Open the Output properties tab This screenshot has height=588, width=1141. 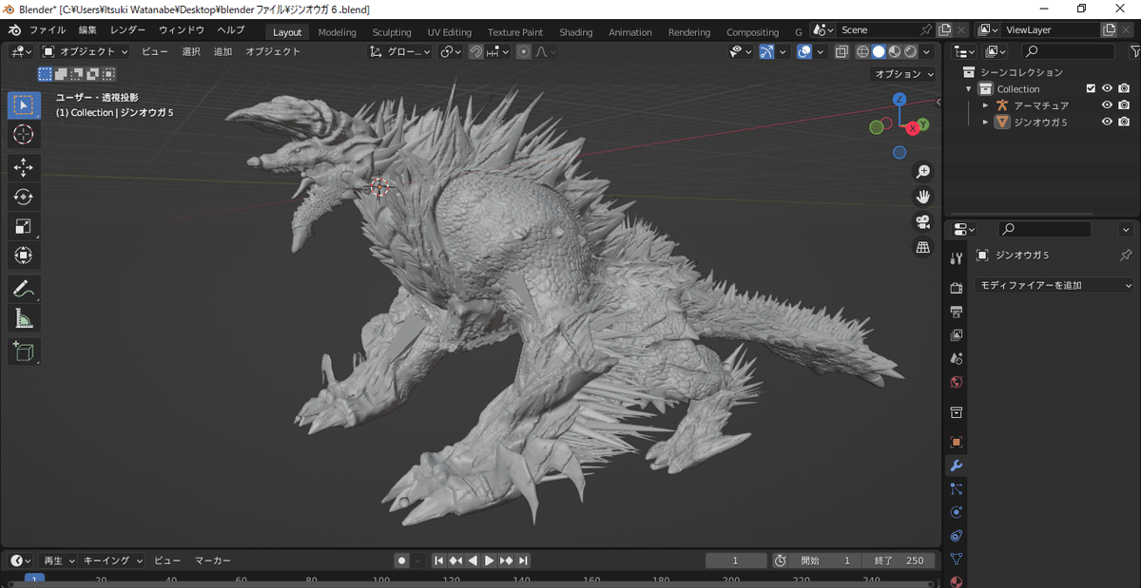tap(957, 312)
